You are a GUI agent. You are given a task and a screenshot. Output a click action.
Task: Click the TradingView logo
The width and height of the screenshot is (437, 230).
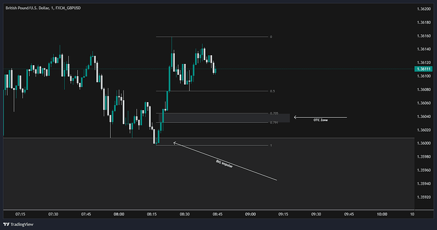[18, 224]
